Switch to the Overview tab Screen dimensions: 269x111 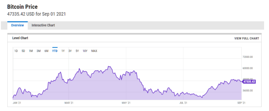point(17,25)
